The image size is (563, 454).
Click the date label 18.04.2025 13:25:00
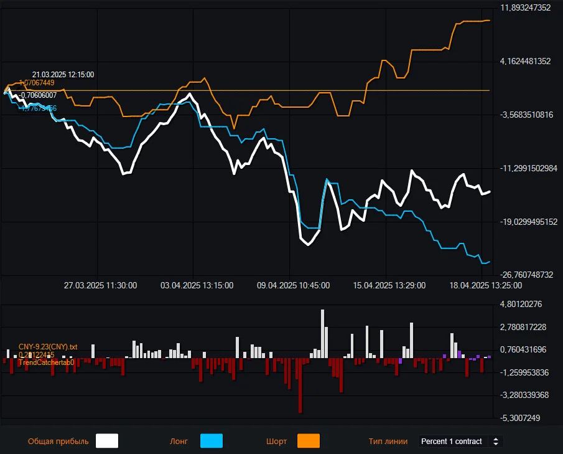pos(486,285)
